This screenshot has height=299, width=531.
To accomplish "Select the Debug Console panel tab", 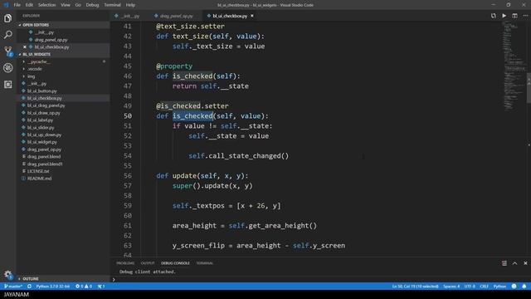I will coord(175,263).
